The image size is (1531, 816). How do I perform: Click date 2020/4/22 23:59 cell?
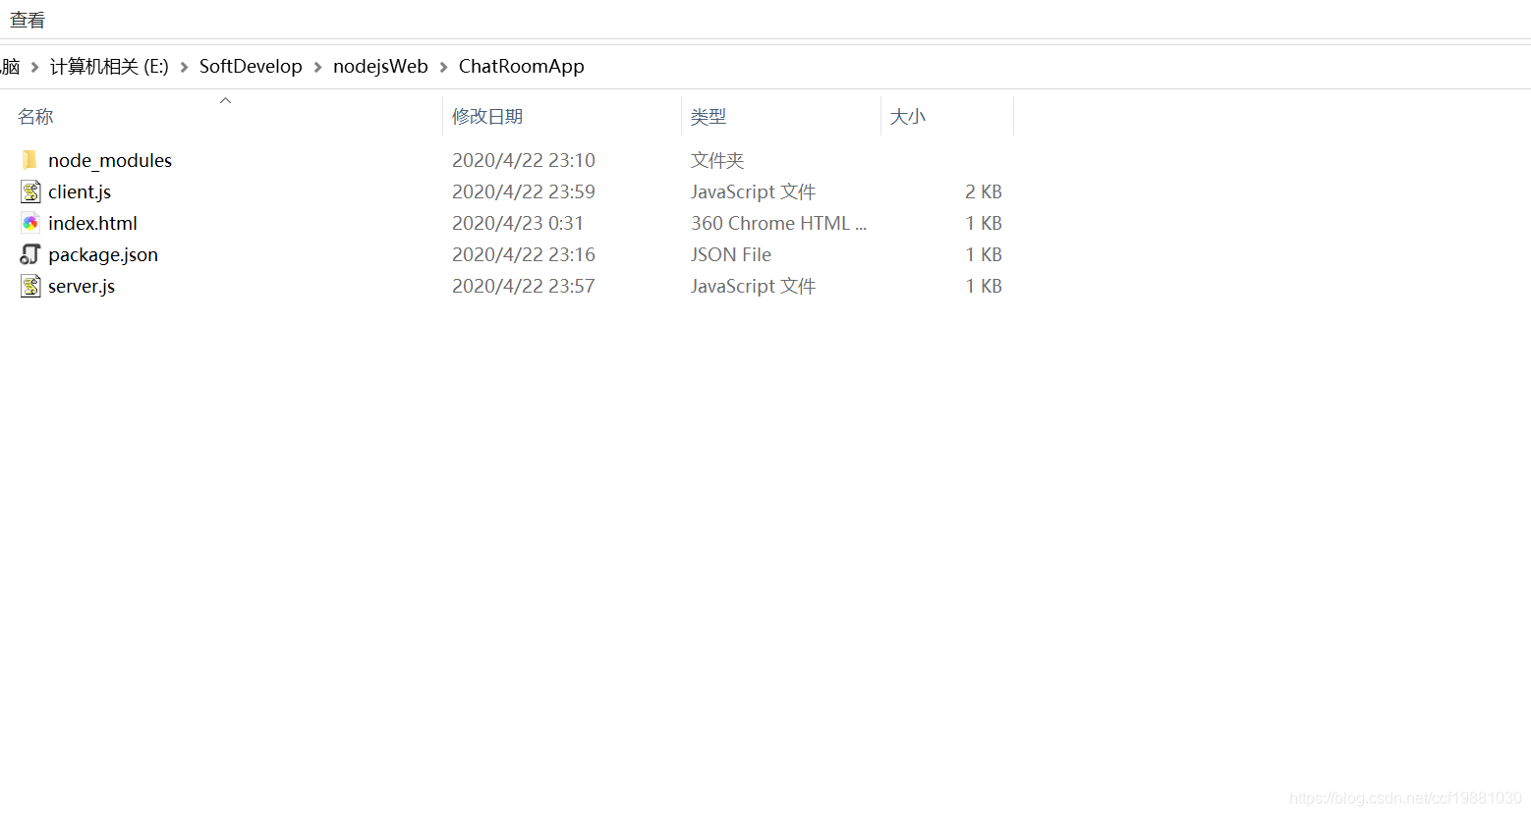click(x=524, y=191)
